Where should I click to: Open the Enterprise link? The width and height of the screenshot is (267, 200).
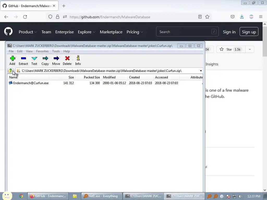65,32
